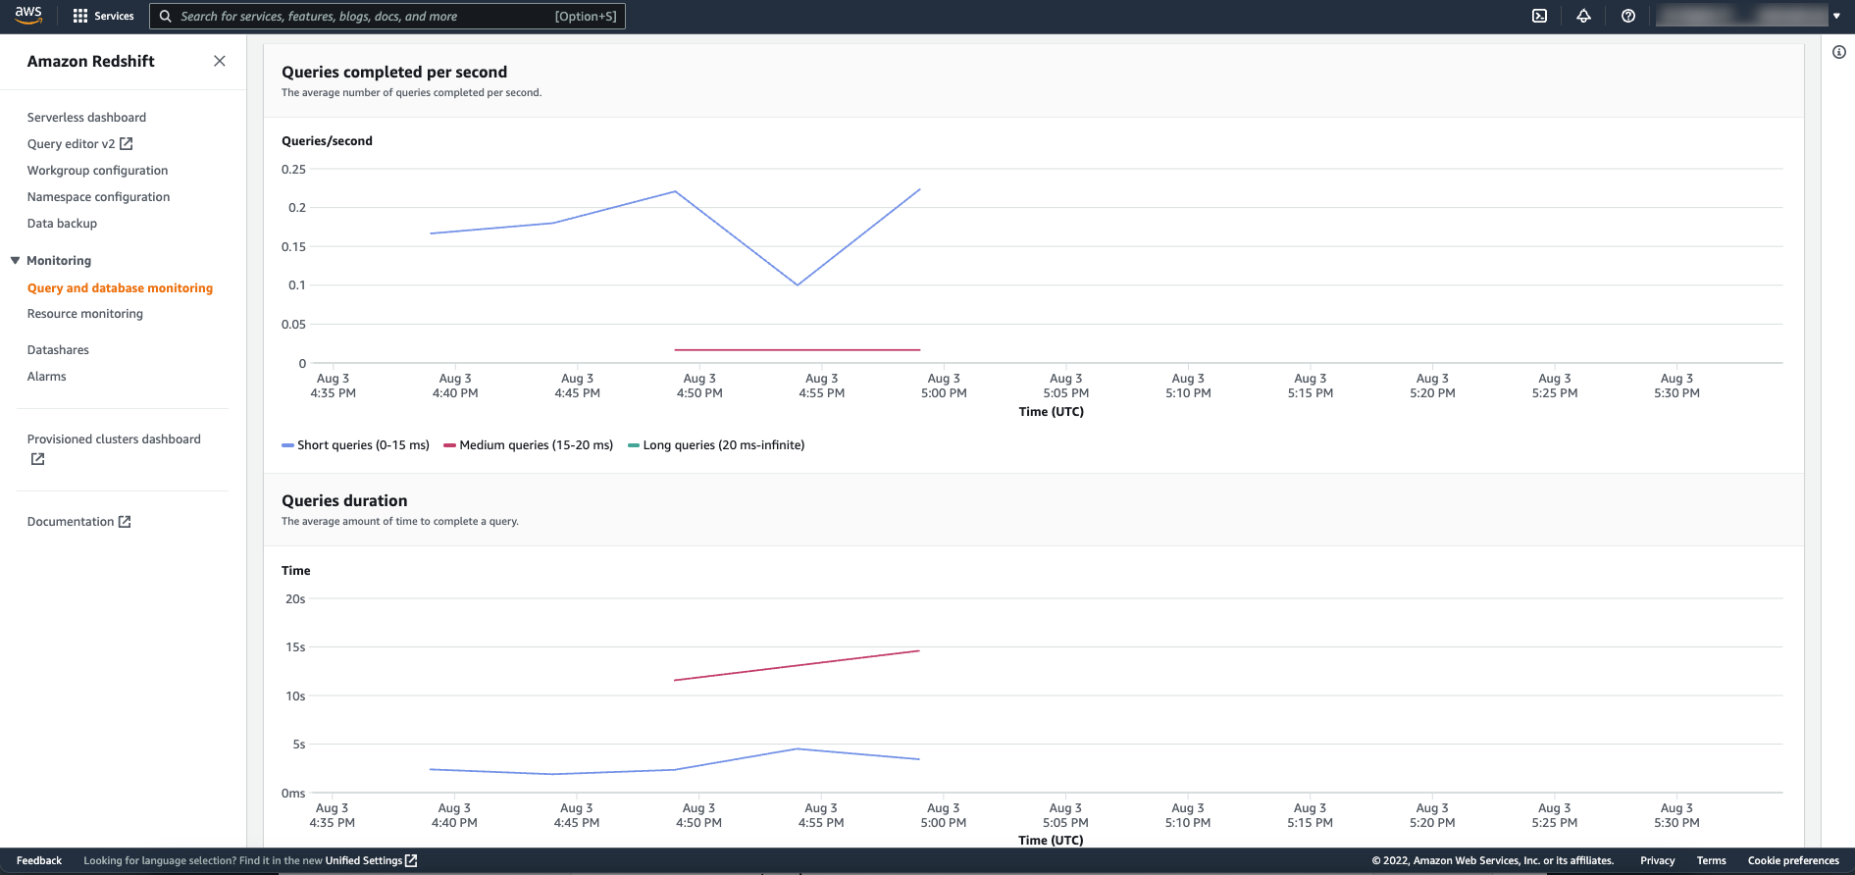Open Data backup page
This screenshot has width=1855, height=875.
62,224
